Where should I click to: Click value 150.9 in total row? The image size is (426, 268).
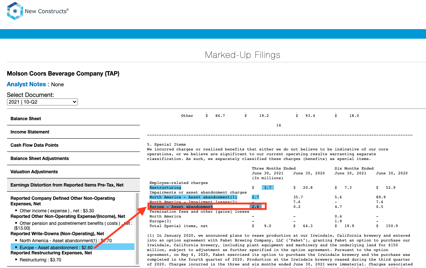tap(392, 226)
